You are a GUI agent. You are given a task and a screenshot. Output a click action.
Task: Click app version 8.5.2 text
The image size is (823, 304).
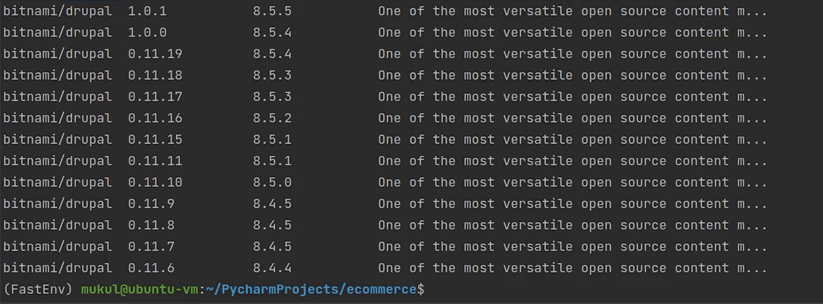272,118
